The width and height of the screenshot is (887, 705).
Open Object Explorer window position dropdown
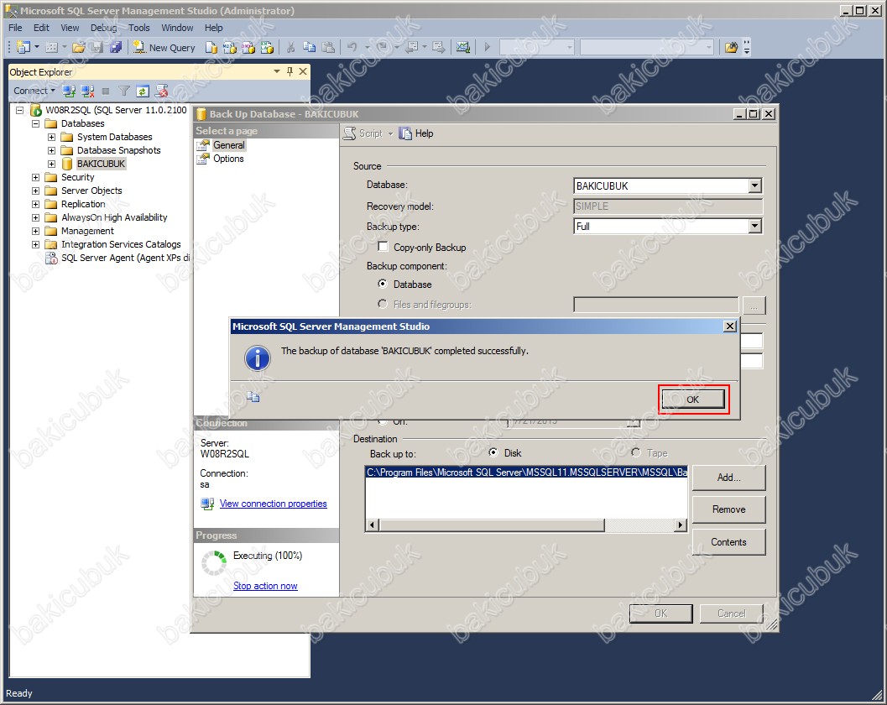(x=277, y=71)
